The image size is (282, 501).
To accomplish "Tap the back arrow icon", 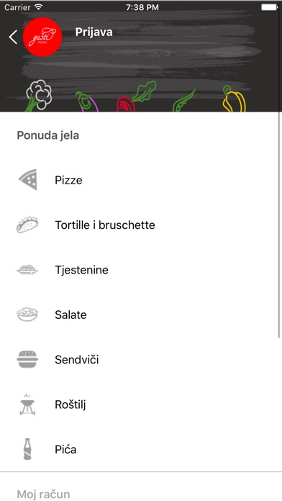I will 13,37.
